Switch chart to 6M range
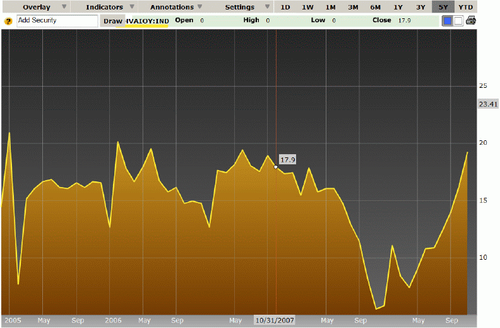 point(375,7)
